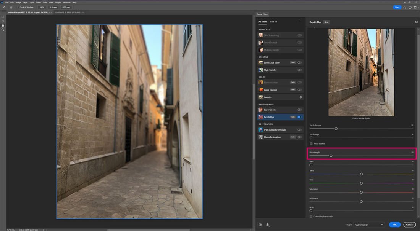Open the Neural Filters more options ellipsis
Screen dimensions: 420x231
300,21
